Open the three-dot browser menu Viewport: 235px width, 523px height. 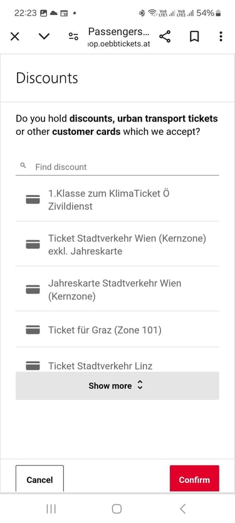click(x=221, y=36)
